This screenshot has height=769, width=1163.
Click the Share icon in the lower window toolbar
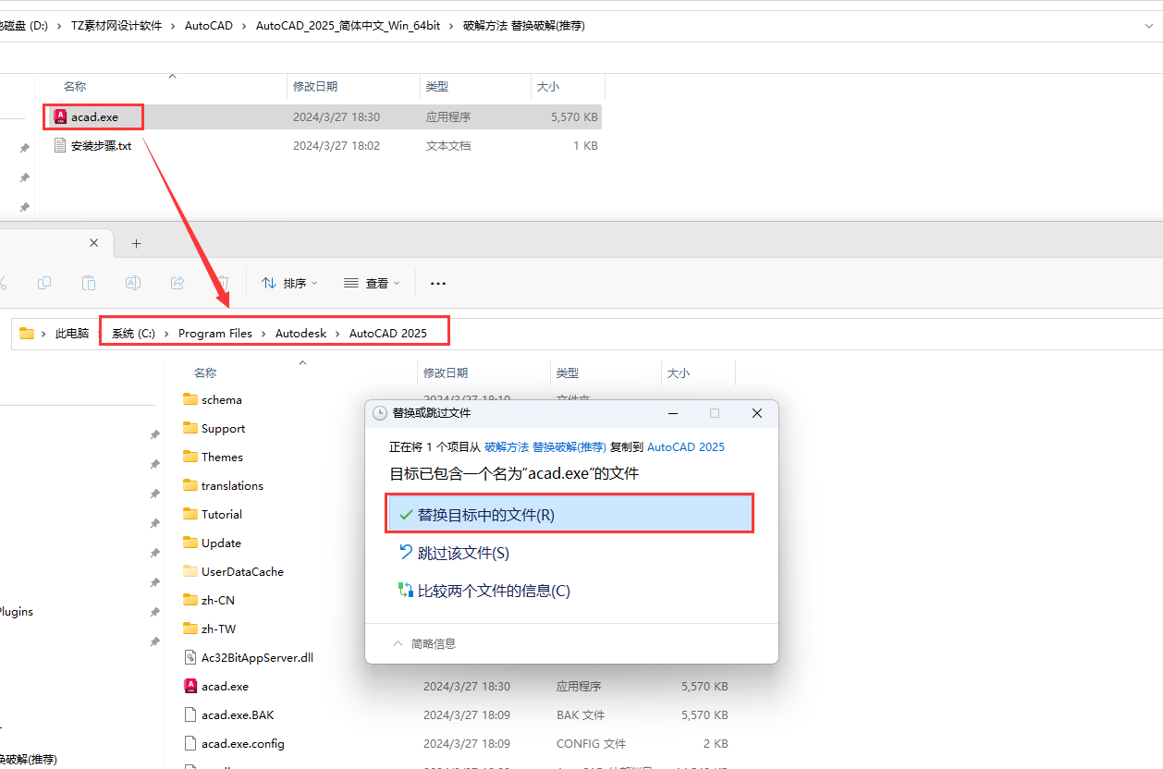(x=178, y=283)
